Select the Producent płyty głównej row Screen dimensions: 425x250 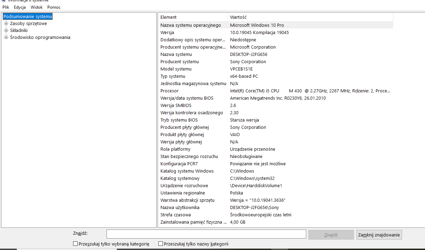[x=276, y=127]
